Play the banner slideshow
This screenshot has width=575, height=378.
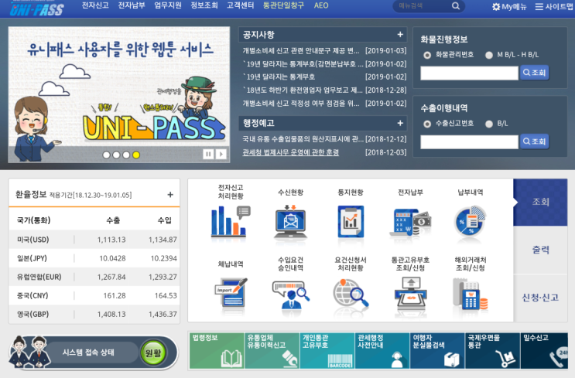221,154
